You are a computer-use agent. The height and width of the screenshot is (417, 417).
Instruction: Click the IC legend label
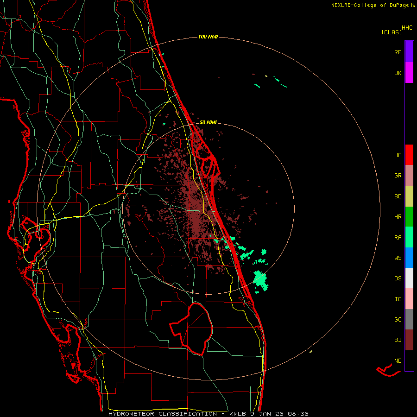click(398, 299)
